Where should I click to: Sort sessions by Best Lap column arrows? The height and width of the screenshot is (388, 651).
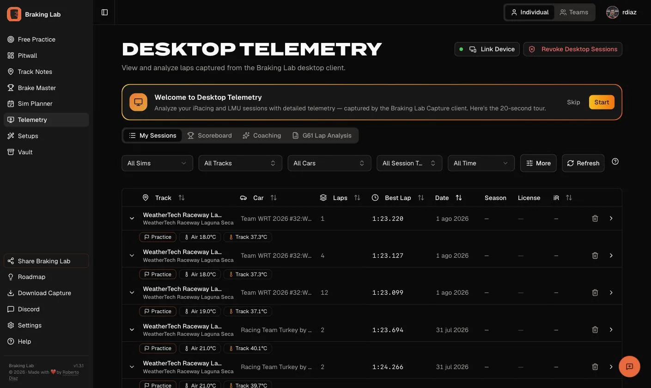[x=421, y=198]
